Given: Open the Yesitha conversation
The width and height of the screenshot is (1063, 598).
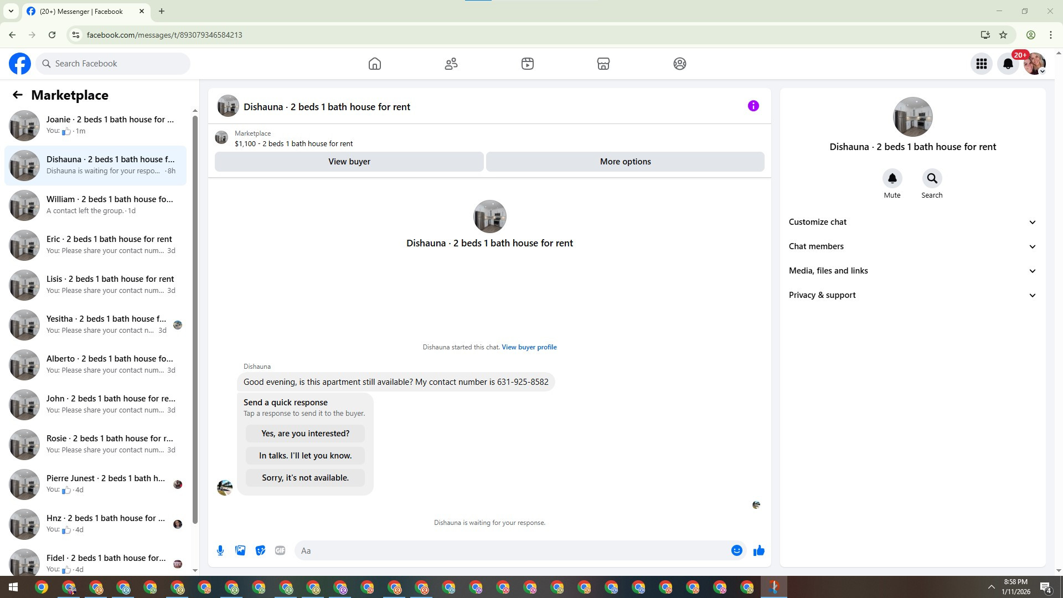Looking at the screenshot, I should (95, 325).
